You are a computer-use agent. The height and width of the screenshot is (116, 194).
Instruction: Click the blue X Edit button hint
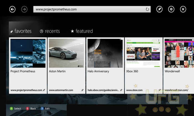coord(45,109)
